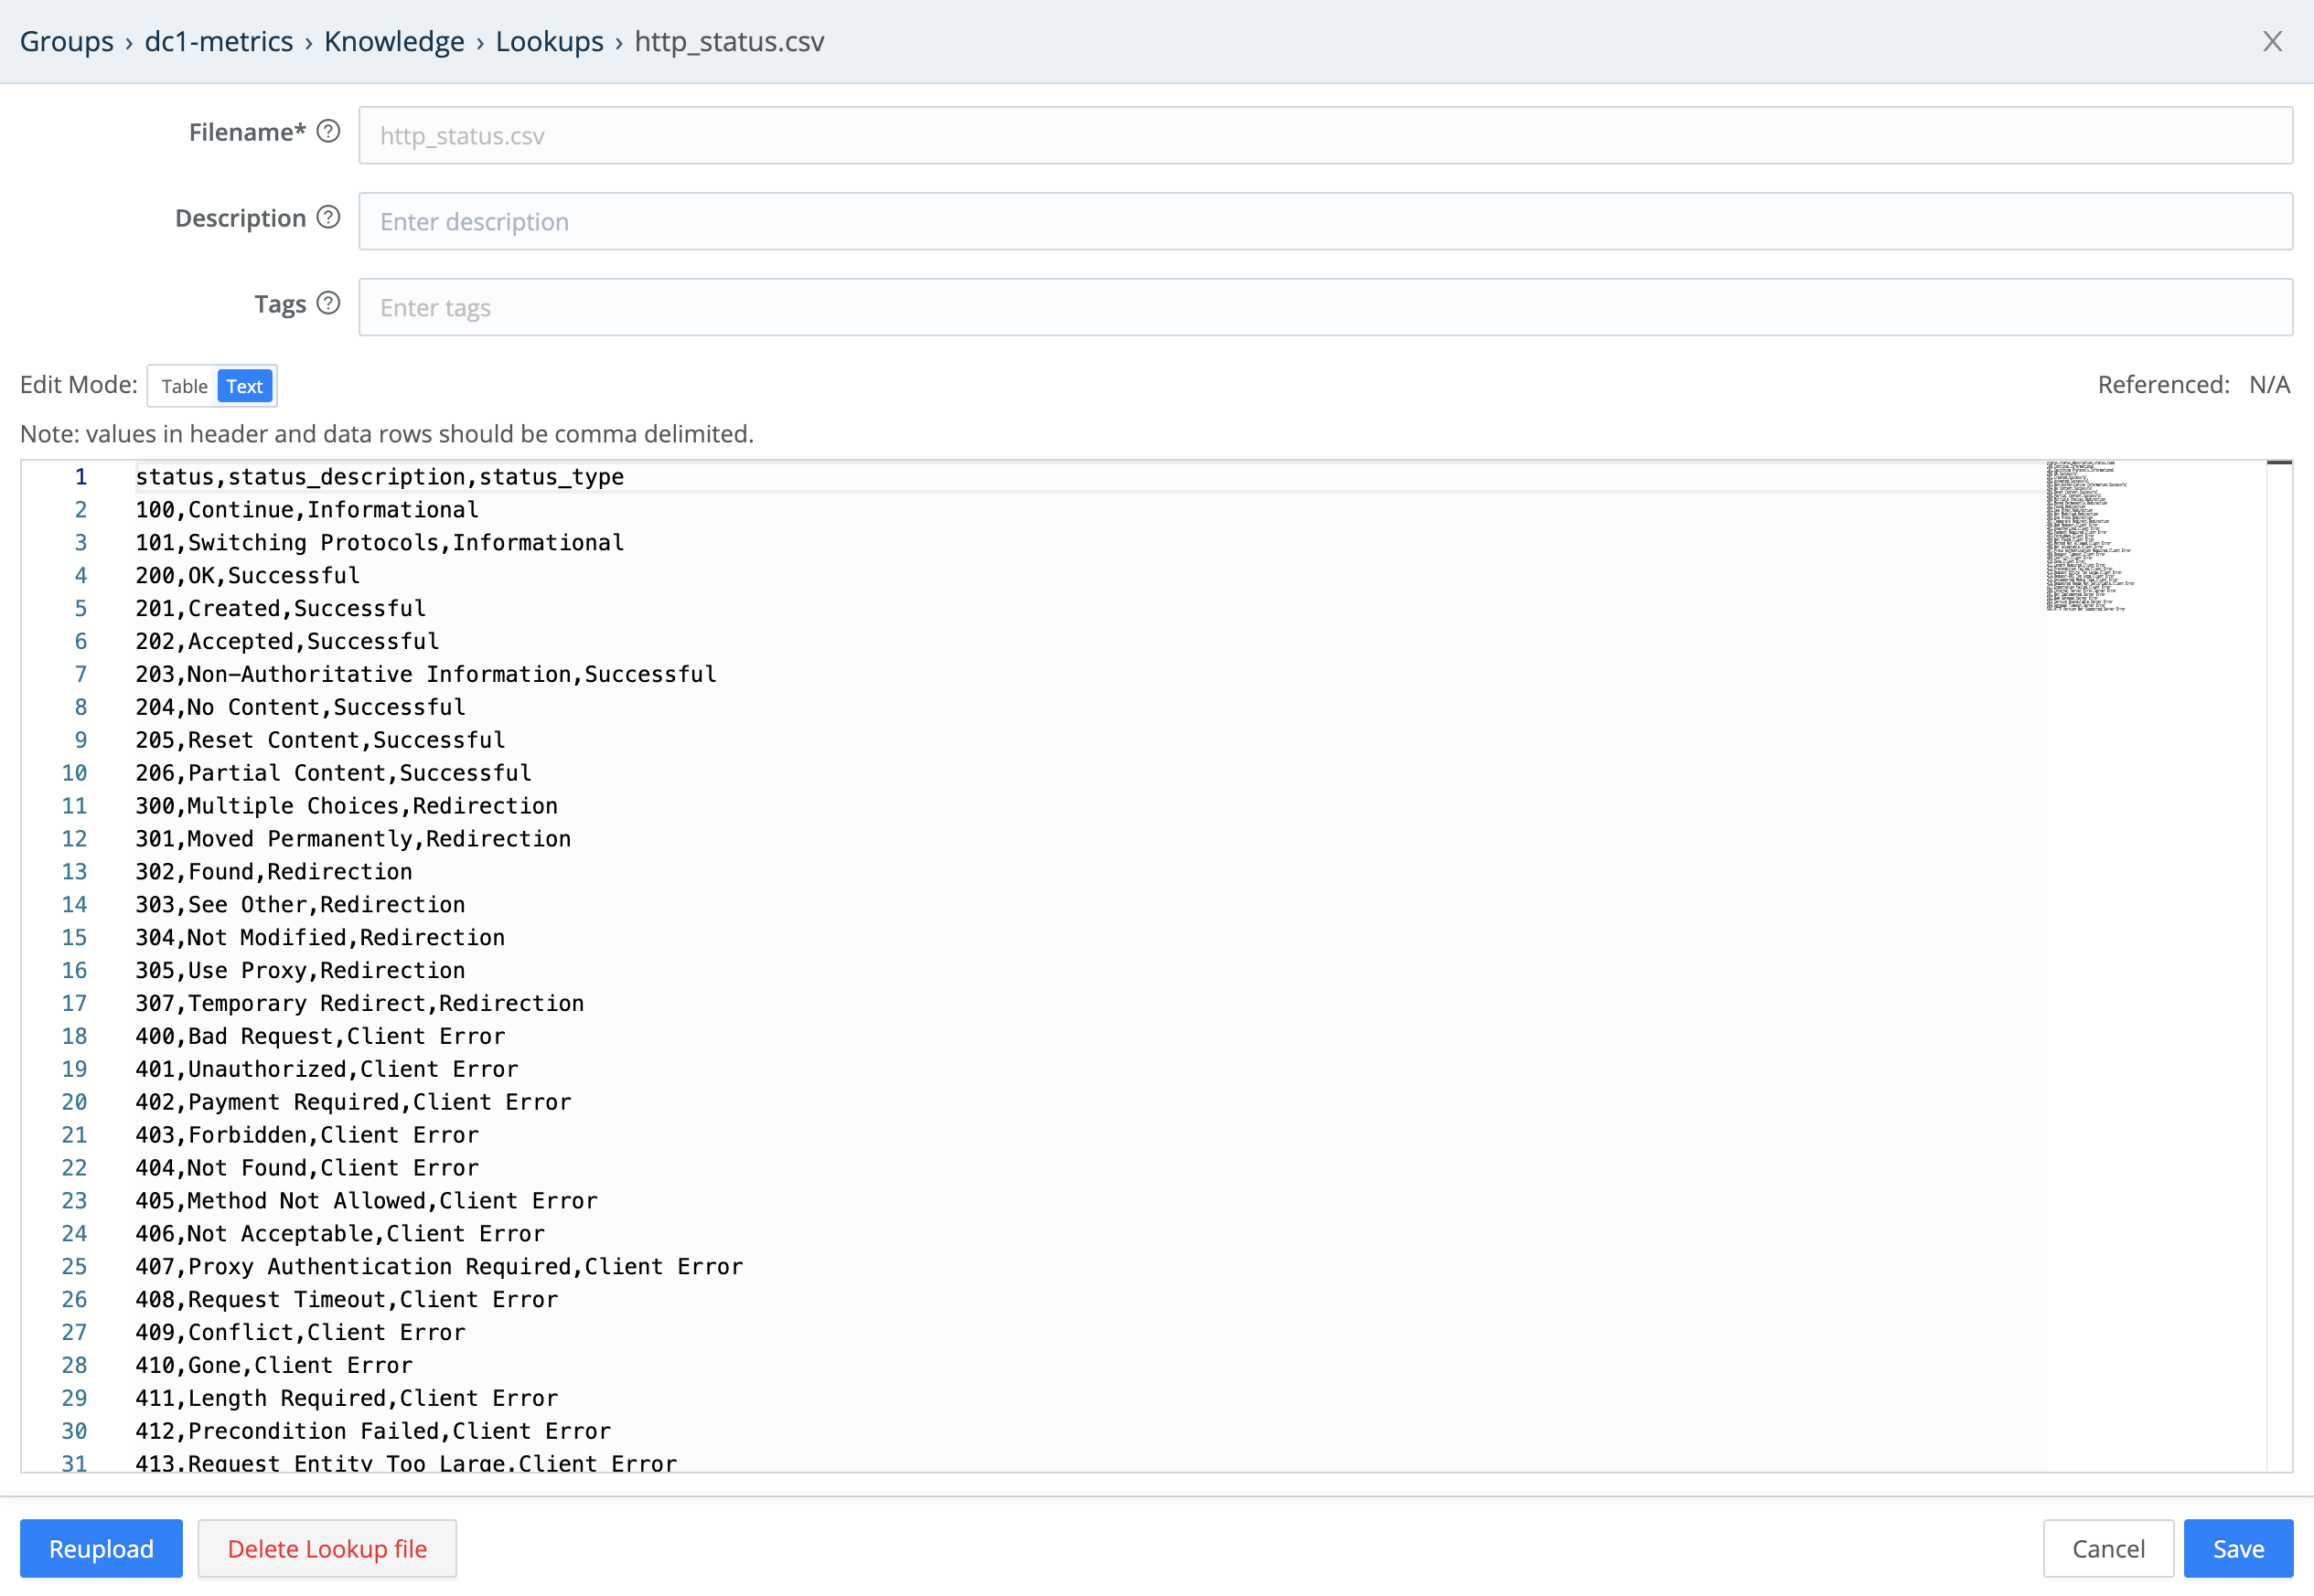Click the code editor minimap preview
This screenshot has width=2314, height=1596.
[2088, 536]
